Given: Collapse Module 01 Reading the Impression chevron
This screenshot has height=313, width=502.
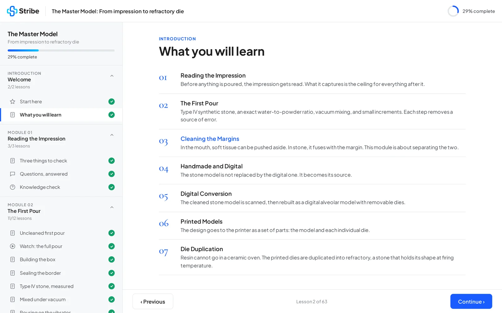Looking at the screenshot, I should pos(112,135).
